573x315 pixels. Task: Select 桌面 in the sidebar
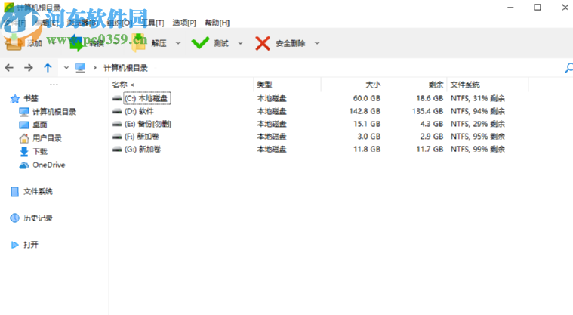click(x=40, y=125)
